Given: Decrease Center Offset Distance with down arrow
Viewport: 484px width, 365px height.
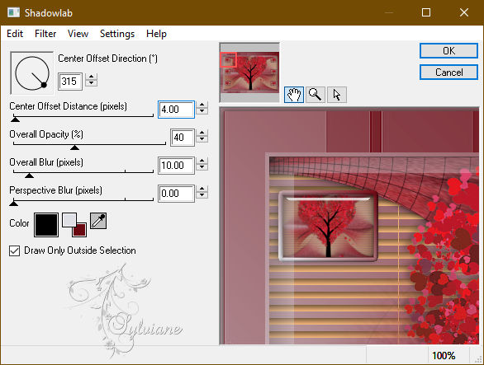Looking at the screenshot, I should point(202,111).
